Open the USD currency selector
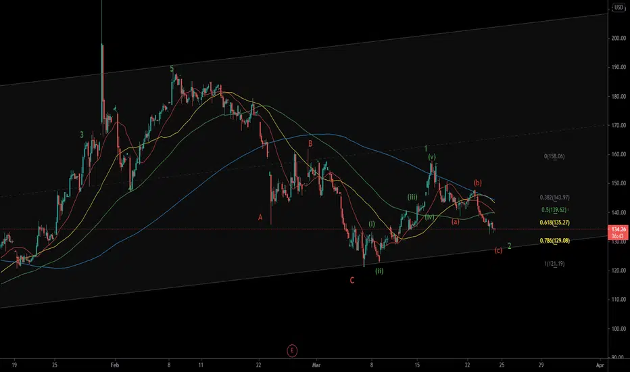 click(x=619, y=7)
